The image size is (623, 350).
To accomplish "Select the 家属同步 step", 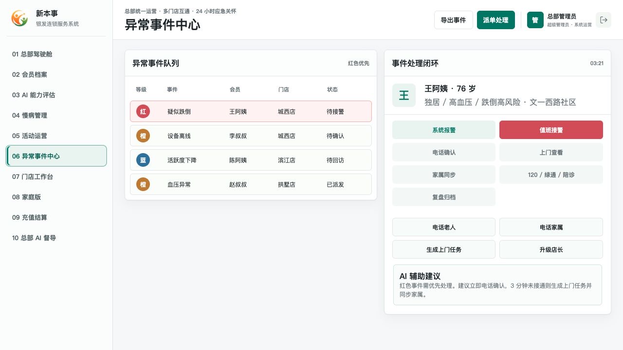I will (444, 175).
